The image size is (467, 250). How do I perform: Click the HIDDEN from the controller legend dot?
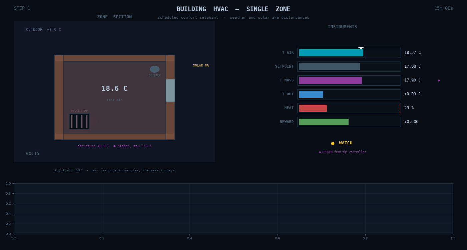320,152
